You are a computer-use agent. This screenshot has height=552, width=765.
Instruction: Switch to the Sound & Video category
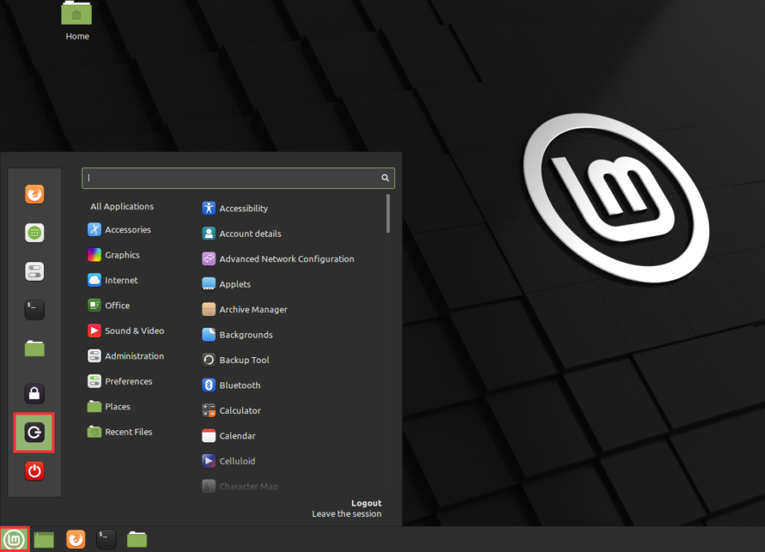(x=131, y=330)
